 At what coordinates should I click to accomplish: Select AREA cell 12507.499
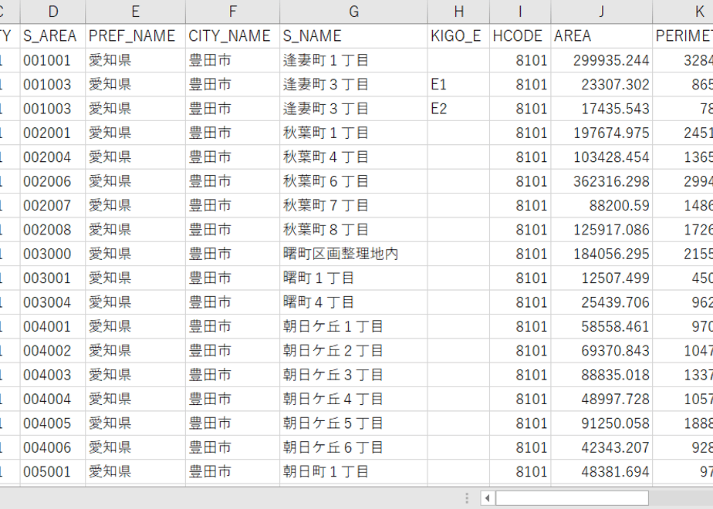pos(602,278)
